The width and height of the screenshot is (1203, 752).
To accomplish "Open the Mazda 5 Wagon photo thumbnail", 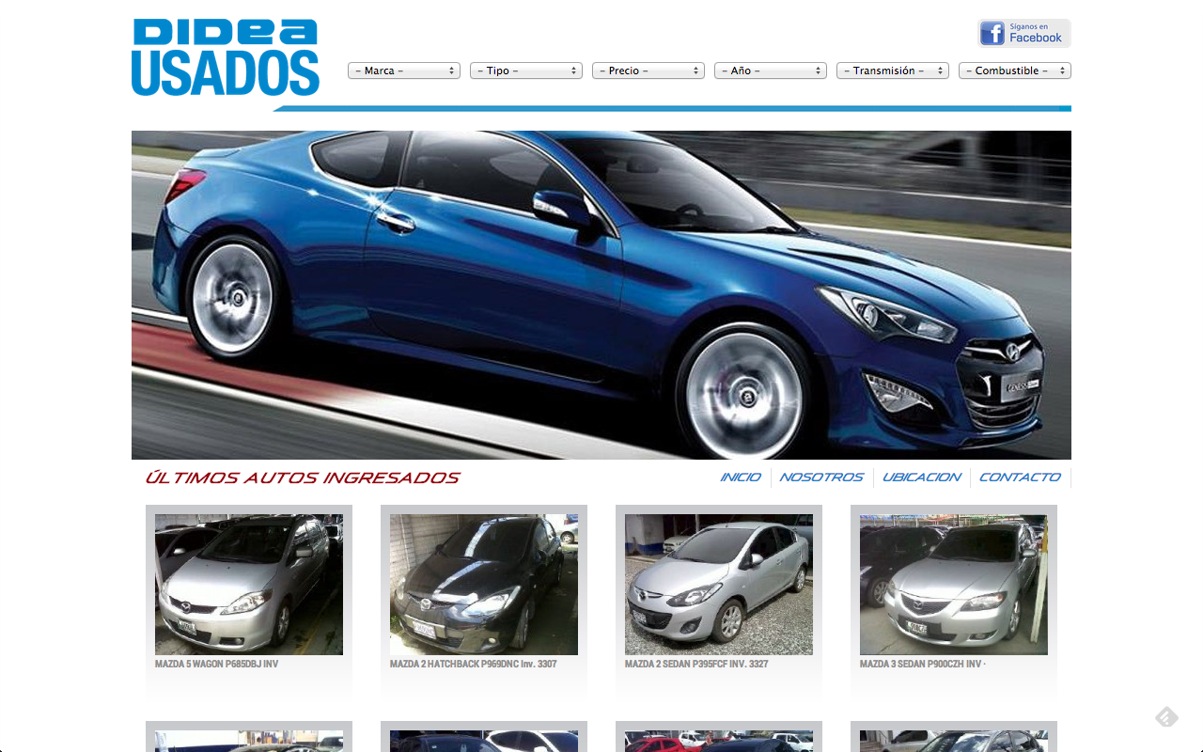I will [249, 585].
